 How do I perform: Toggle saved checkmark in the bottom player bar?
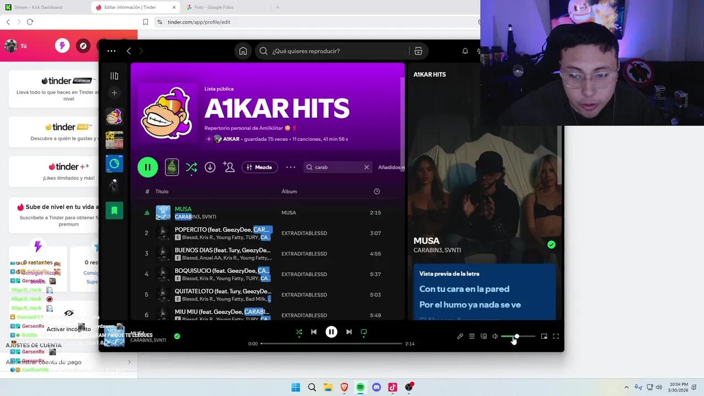point(177,336)
